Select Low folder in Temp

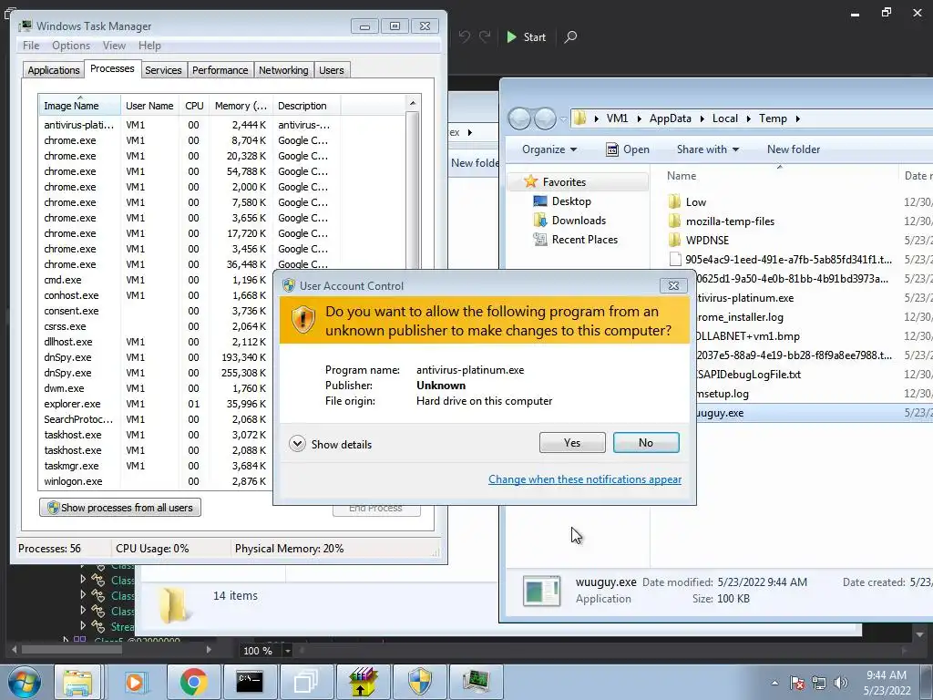695,201
